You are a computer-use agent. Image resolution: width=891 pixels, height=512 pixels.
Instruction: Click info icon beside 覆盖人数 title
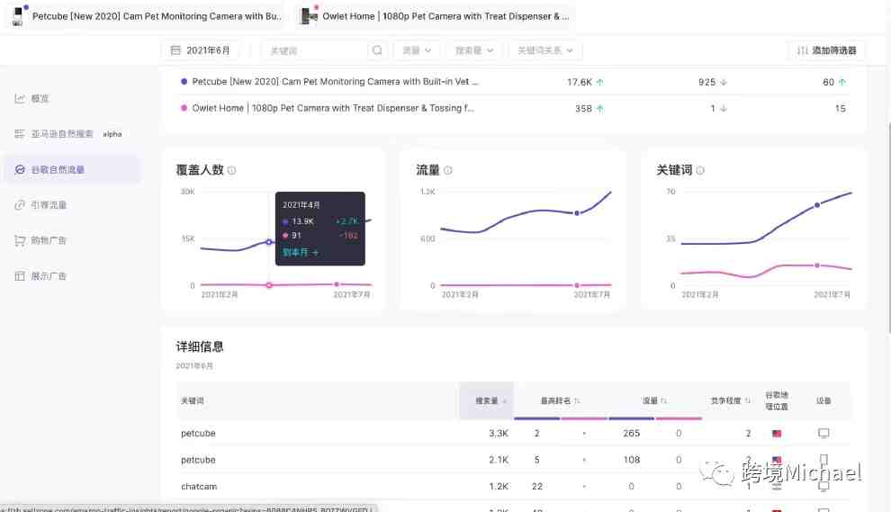tap(232, 170)
